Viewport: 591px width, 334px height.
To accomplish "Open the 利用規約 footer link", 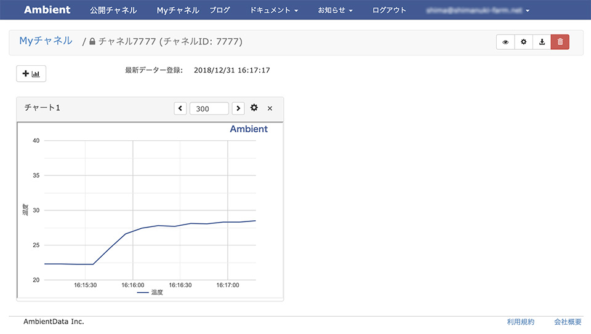I will (520, 322).
